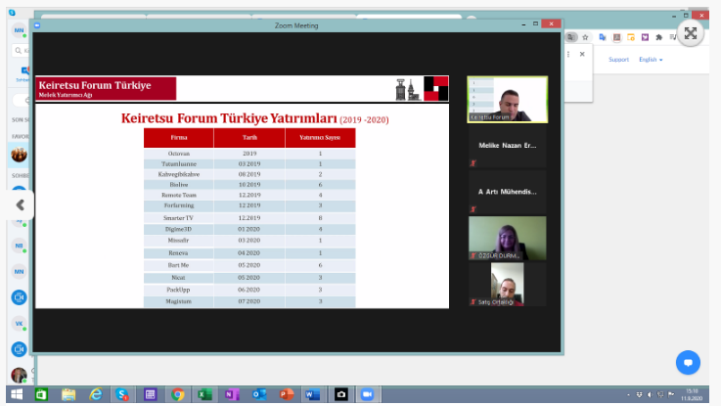
Task: Click the PDF extension icon in Chrome's toolbar
Action: click(x=616, y=37)
